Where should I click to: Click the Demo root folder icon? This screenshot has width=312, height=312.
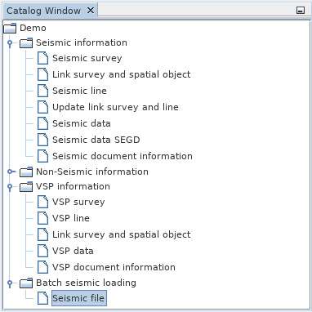(10, 28)
